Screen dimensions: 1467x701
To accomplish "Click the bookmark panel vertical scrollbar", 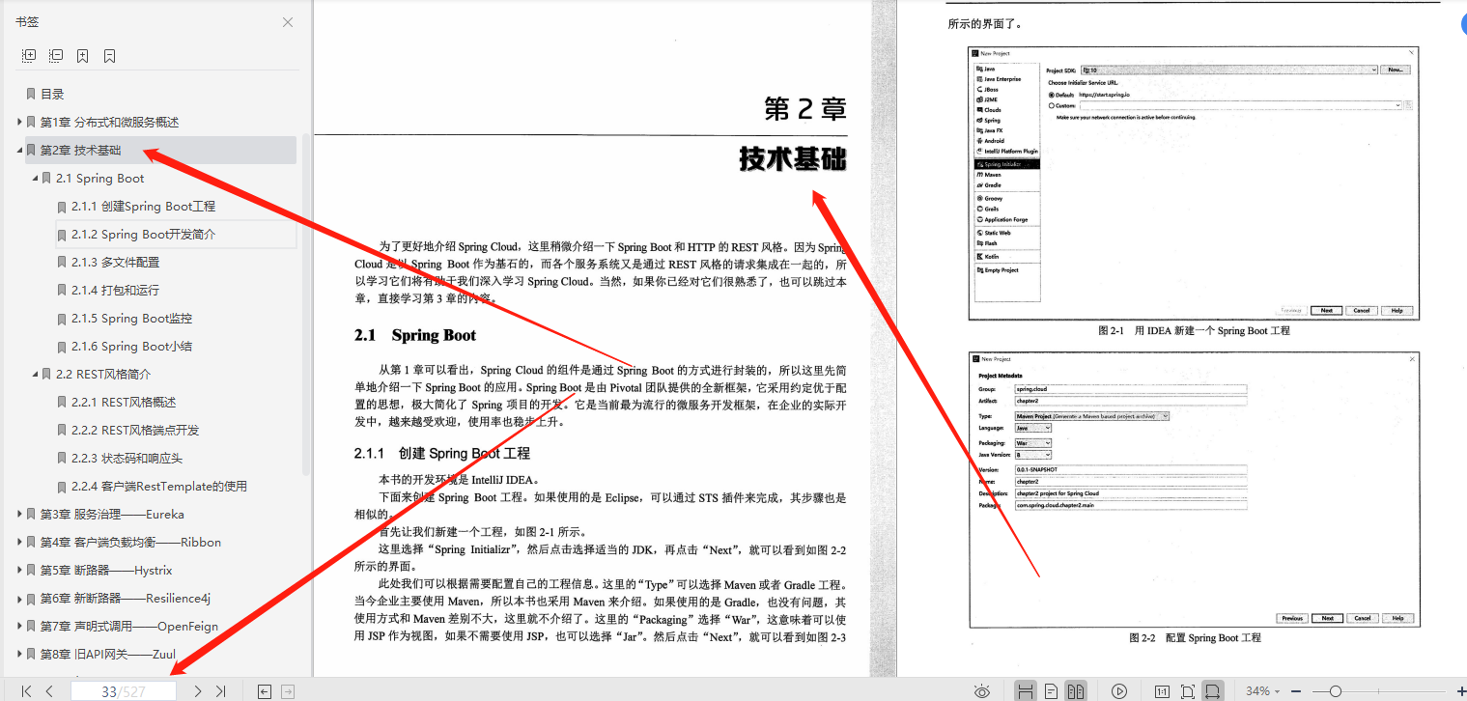I will (306, 304).
